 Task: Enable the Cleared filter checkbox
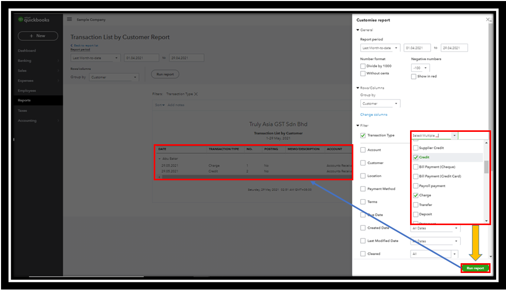coord(363,254)
